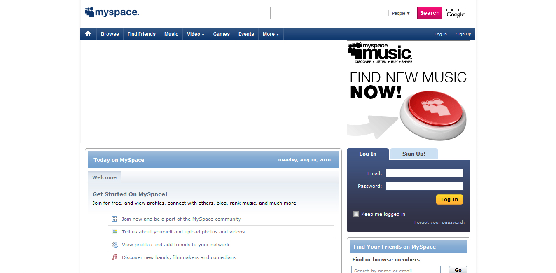556x273 pixels.
Task: Click the Today on MySpace header text
Action: point(119,160)
